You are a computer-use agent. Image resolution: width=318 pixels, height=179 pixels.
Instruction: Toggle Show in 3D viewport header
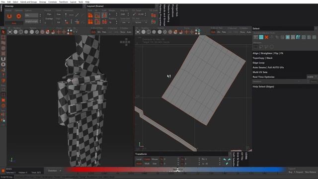pos(123,32)
